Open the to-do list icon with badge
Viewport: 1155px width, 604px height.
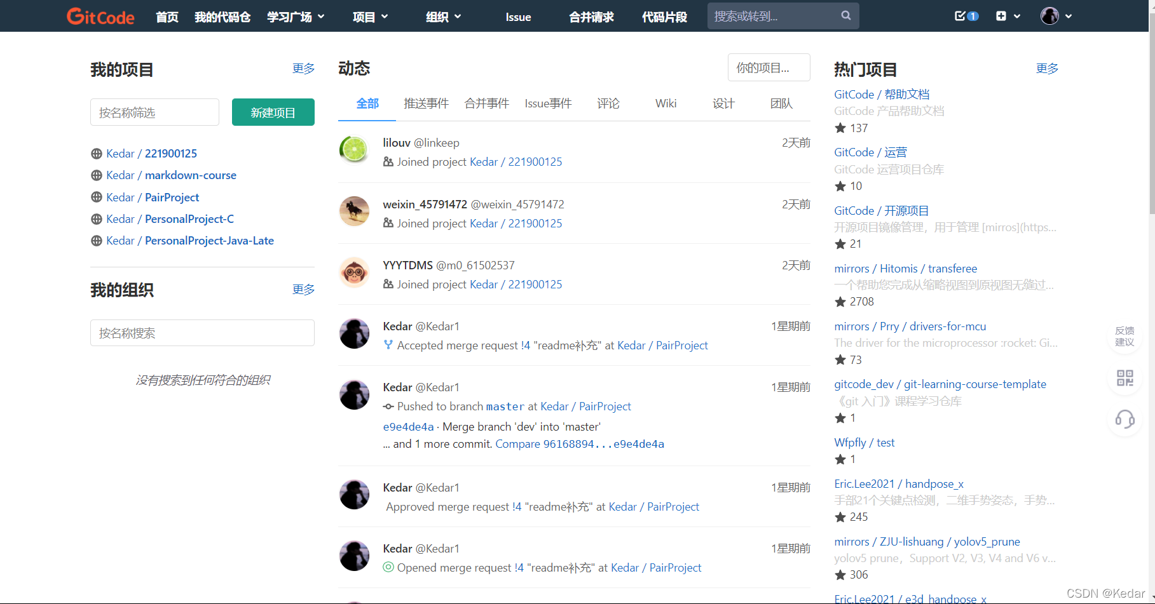coord(966,16)
